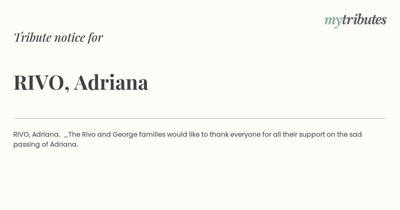This screenshot has height=210, width=400.
Task: Click the word "Tribute" in the heading
Action: (x=32, y=37)
